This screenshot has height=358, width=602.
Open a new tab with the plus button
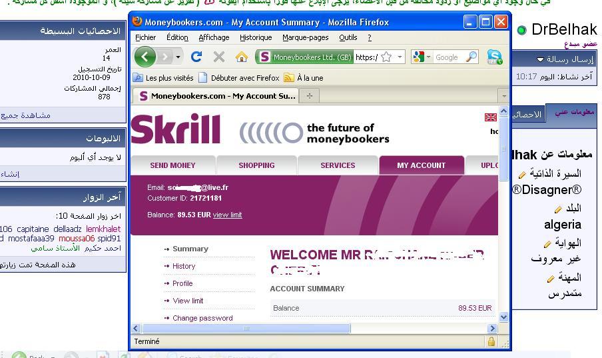point(310,96)
